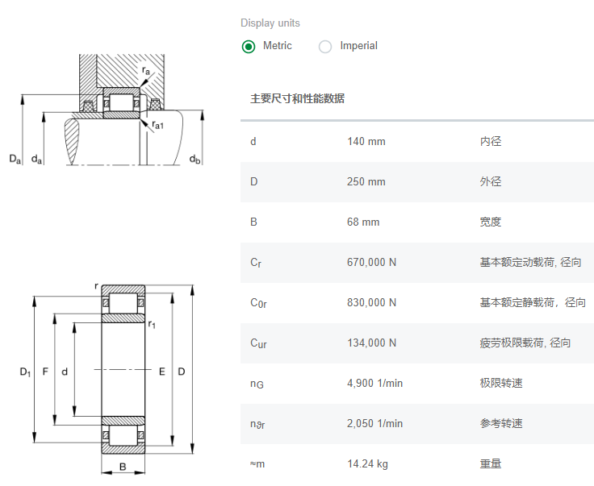This screenshot has height=486, width=594.
Task: Click the 250 mm outer diameter value
Action: tap(366, 182)
